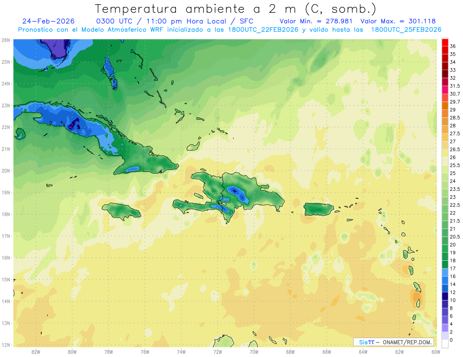Screen dimensions: 463x357
Task: Click the island of Puerto Rico on the map
Action: pyautogui.click(x=318, y=209)
